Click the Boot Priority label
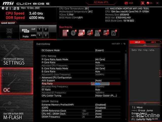The image size is (162, 122). click(66, 27)
